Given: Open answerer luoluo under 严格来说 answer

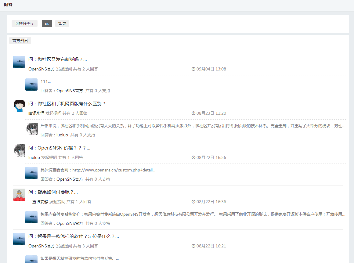Looking at the screenshot, I should pyautogui.click(x=62, y=135).
